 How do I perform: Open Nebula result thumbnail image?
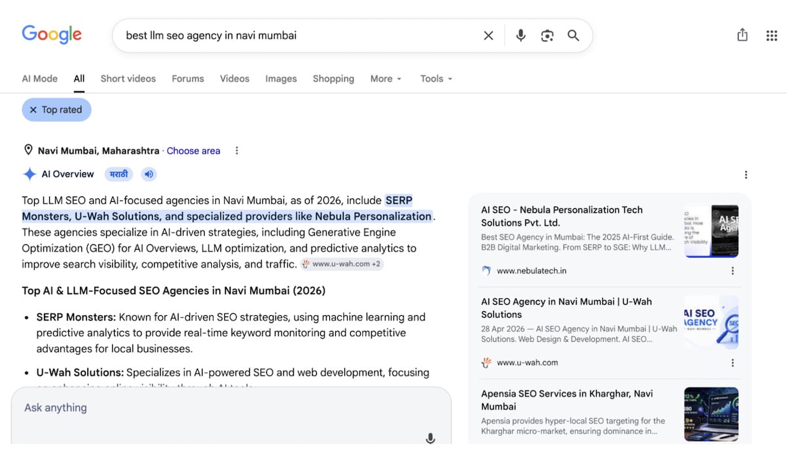[712, 231]
